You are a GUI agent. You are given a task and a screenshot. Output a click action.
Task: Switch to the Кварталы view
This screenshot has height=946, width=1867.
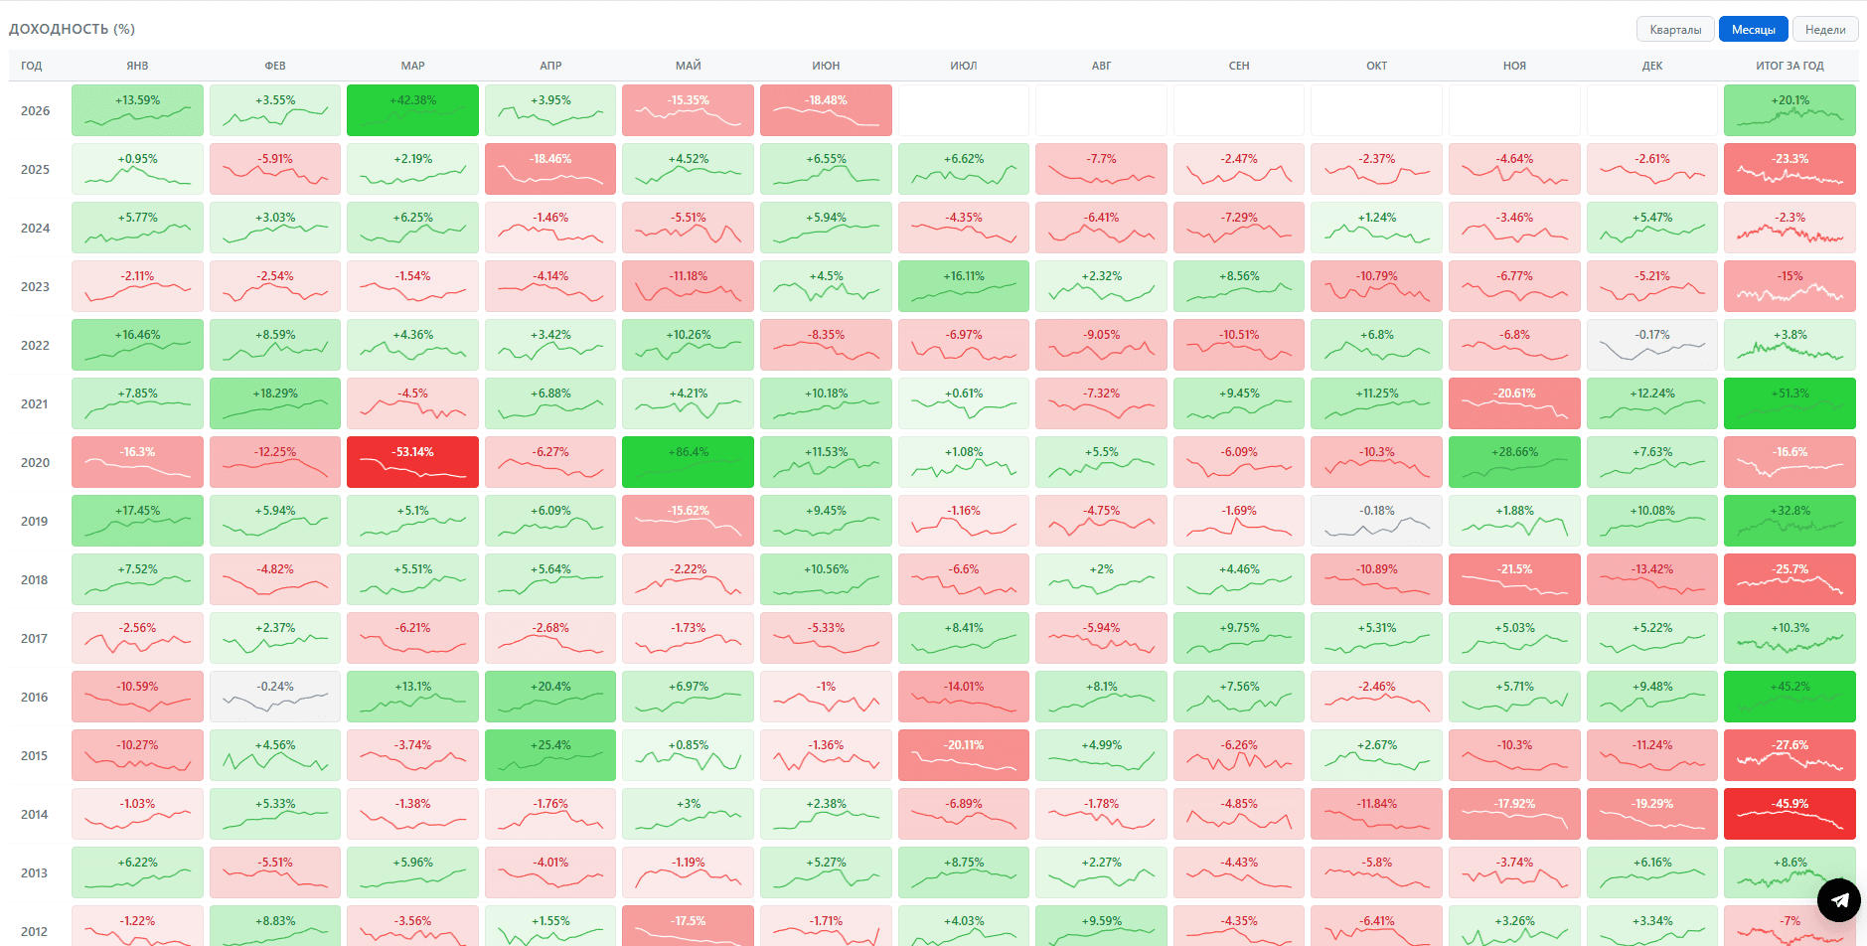[x=1675, y=30]
